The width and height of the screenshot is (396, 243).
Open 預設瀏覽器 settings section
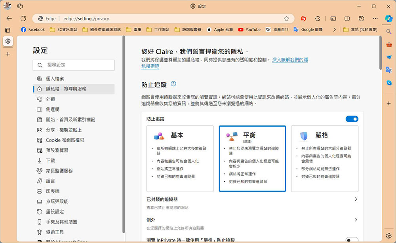(74, 150)
